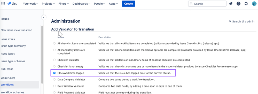Select the All checklist items are completed radio
This screenshot has width=258, height=94.
54,44
